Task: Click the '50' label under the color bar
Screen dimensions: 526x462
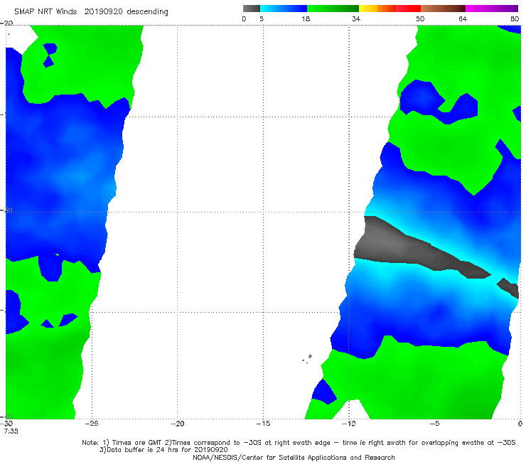Action: [x=420, y=19]
